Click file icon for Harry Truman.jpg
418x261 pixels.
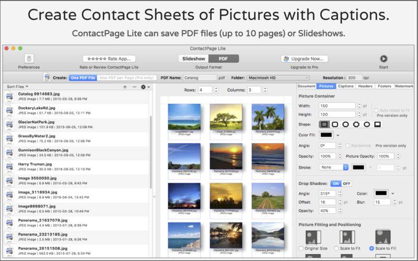[x=9, y=167]
